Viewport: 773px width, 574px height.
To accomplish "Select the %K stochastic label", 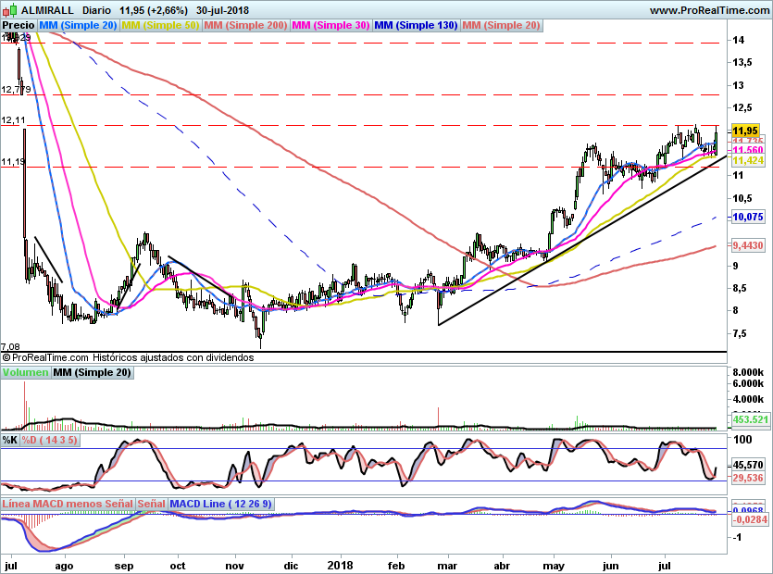I will [x=9, y=440].
